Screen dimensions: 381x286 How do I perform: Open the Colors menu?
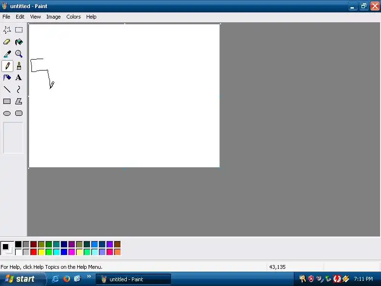73,17
